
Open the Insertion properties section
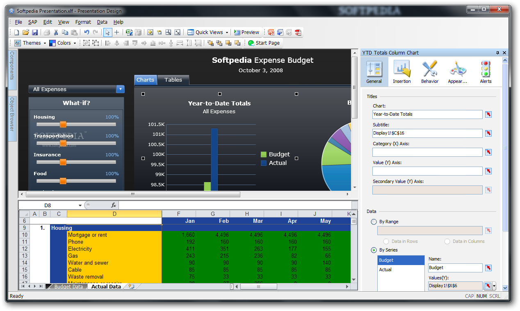click(x=402, y=72)
